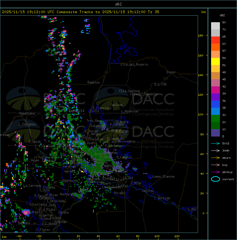
Task: Click the 'Uspallata' map label
Action: click(27, 113)
